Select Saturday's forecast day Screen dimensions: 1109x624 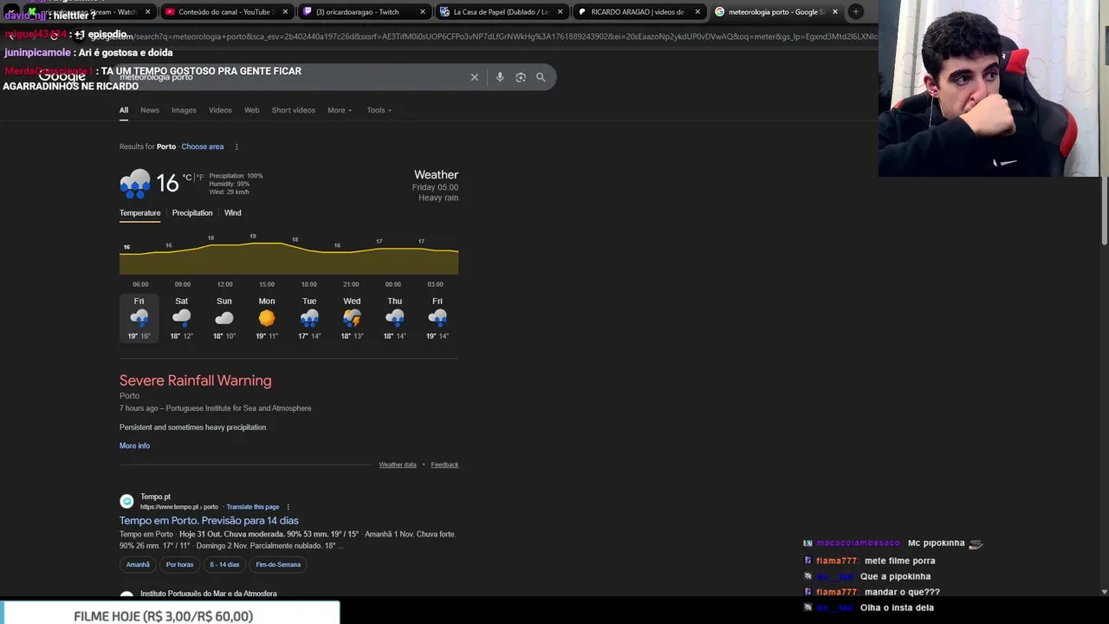[x=181, y=318]
